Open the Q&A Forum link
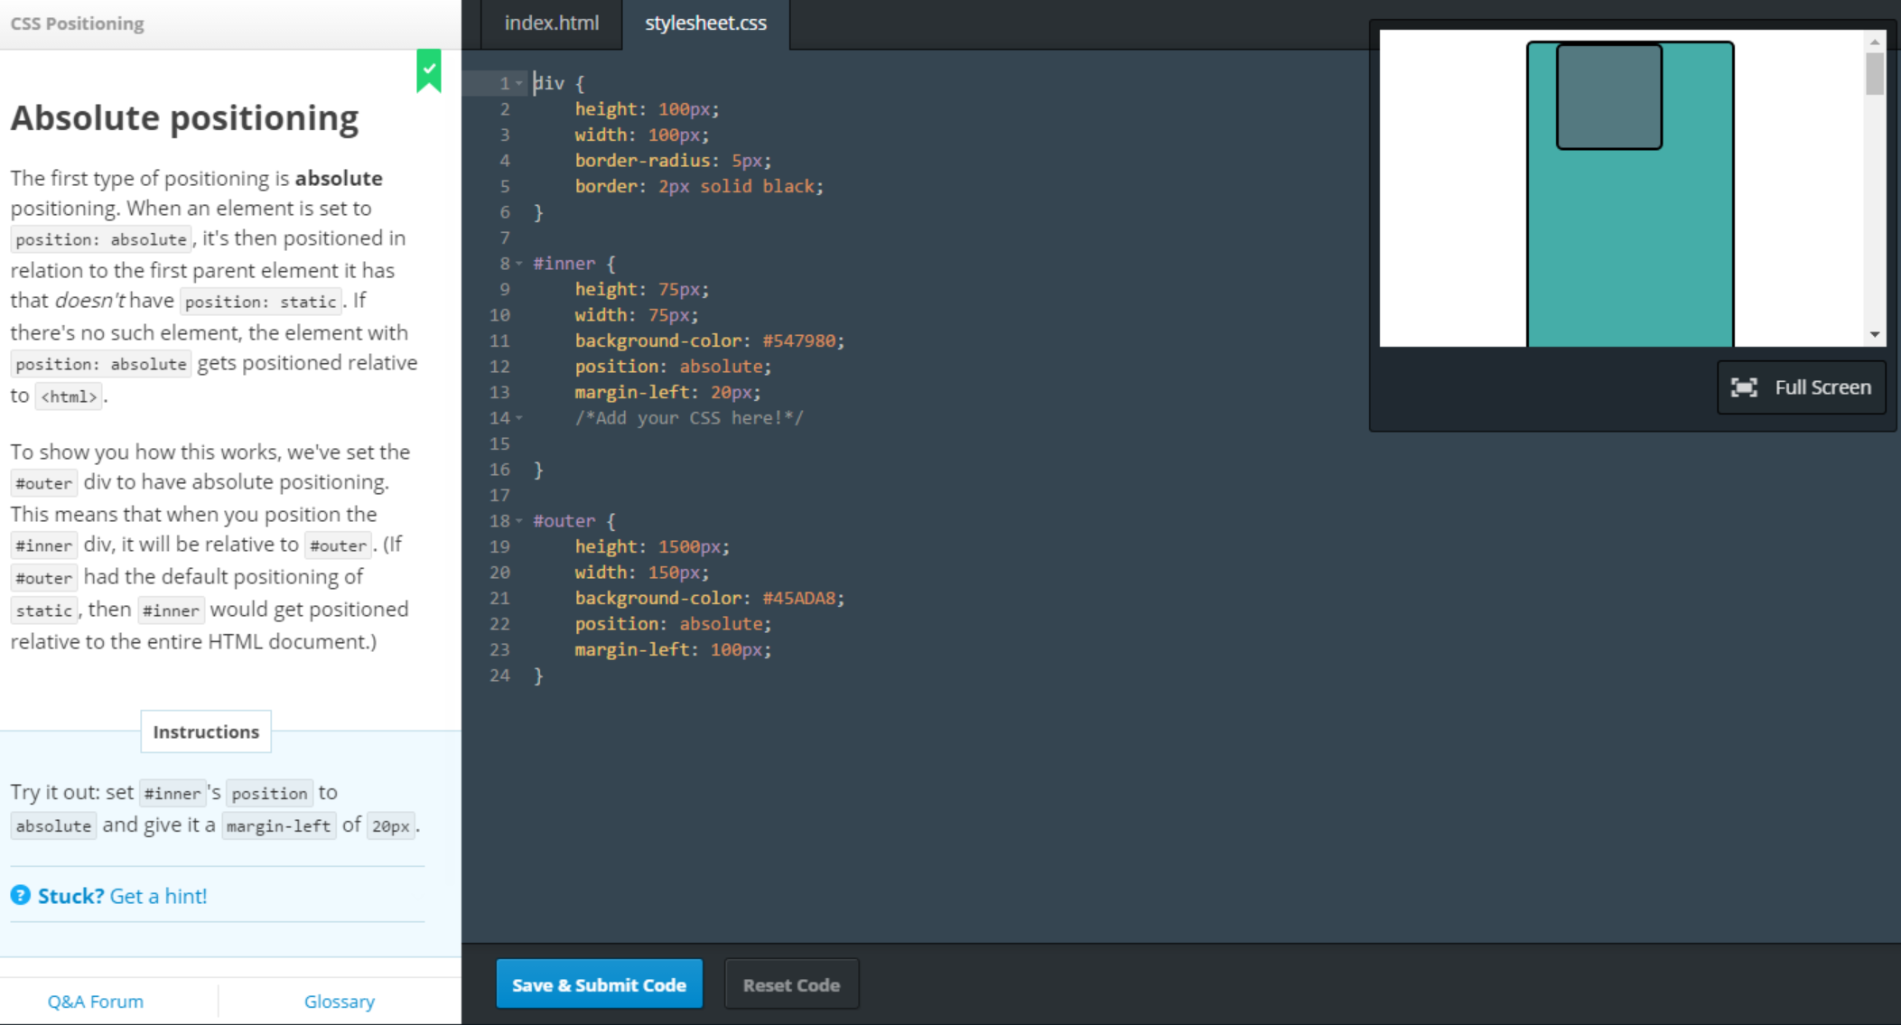Screen dimensions: 1901x1025 point(96,1001)
